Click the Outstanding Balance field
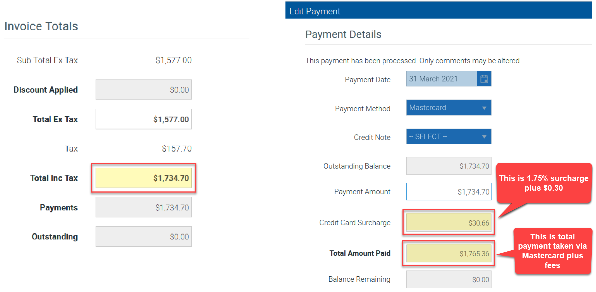Viewport: 596px width, 292px height. coord(448,166)
